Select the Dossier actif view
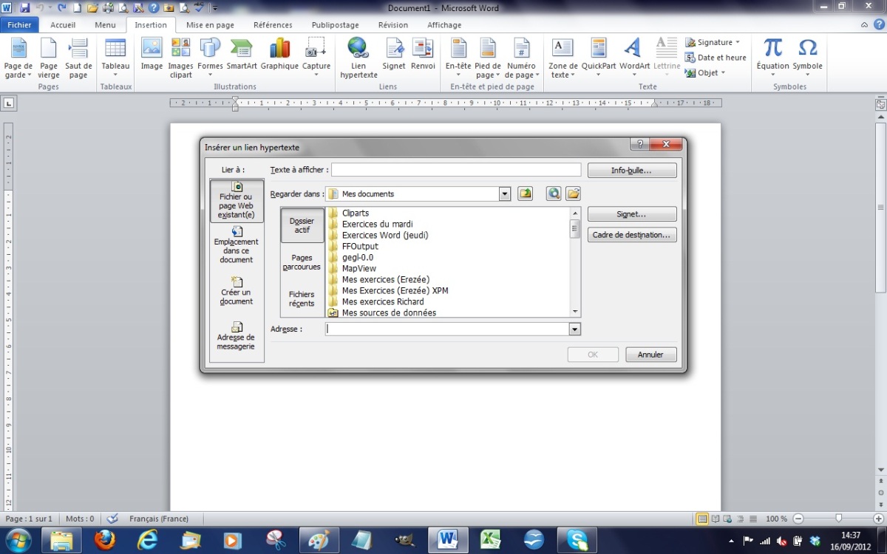The image size is (887, 554). pos(302,225)
